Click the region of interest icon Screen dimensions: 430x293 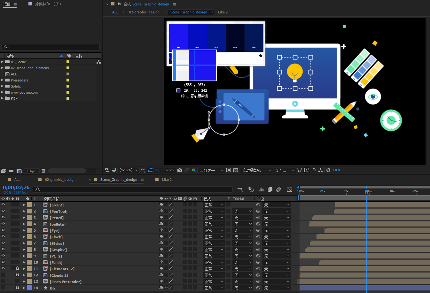tap(229, 170)
